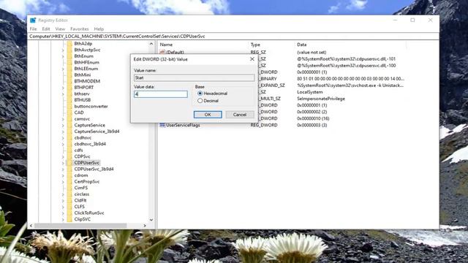Click the data cell "(value not set)"
Screen dimensions: 468x263
(x=312, y=52)
